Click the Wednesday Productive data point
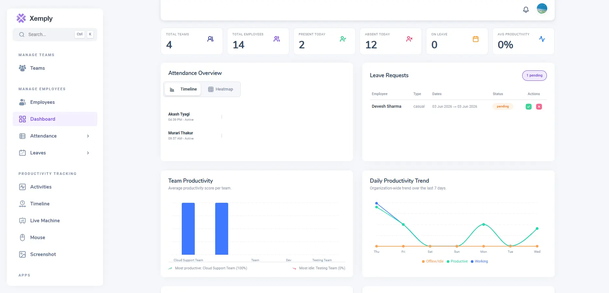609x293 pixels. [x=537, y=229]
